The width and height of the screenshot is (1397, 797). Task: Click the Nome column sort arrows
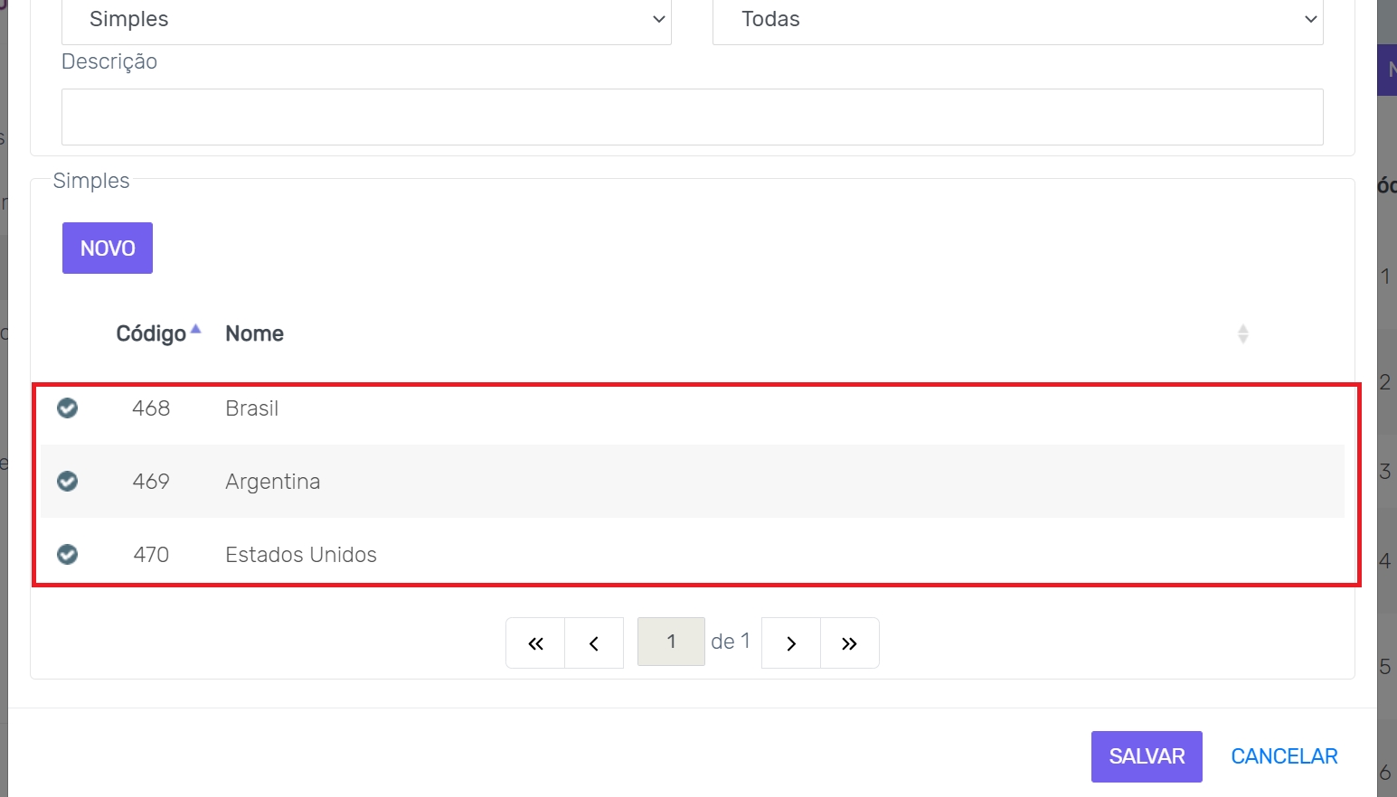click(1242, 334)
